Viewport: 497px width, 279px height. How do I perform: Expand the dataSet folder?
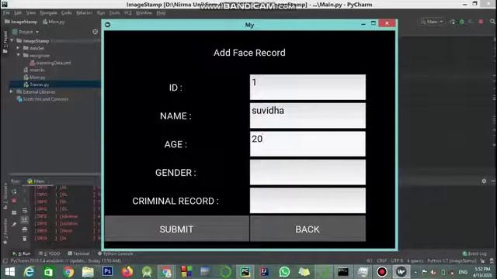18,48
